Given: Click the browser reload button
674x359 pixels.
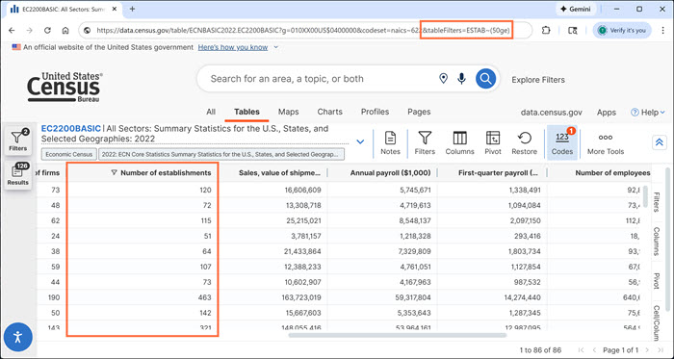Looking at the screenshot, I should (47, 30).
